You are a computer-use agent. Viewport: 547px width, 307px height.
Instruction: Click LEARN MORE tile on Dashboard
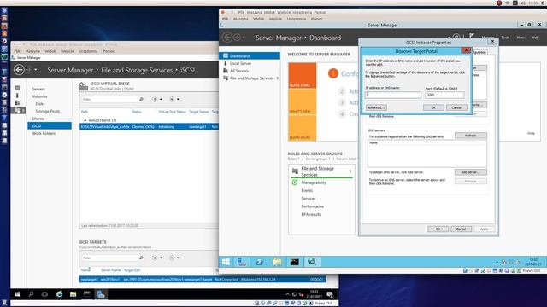tap(302, 128)
